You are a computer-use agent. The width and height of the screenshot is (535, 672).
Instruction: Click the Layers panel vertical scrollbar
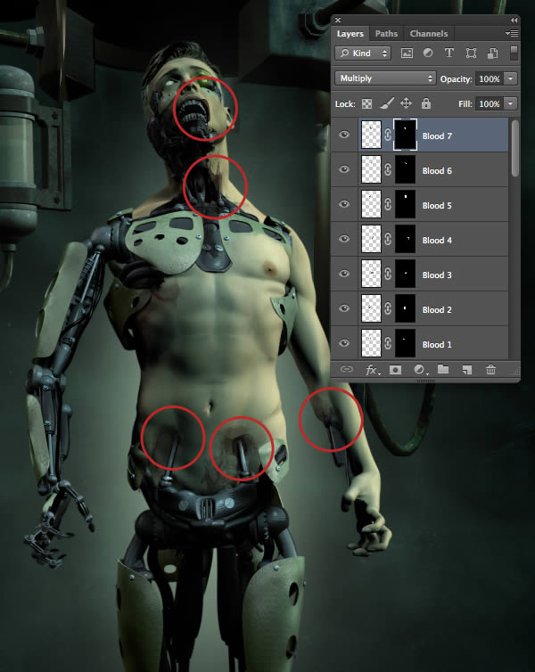click(514, 148)
